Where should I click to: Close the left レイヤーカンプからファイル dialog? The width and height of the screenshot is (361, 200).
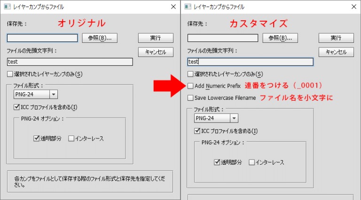coord(173,7)
